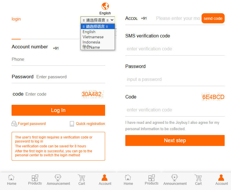Go to Products in the left bottom bar
Image resolution: width=231 pixels, height=190 pixels.
point(35,180)
